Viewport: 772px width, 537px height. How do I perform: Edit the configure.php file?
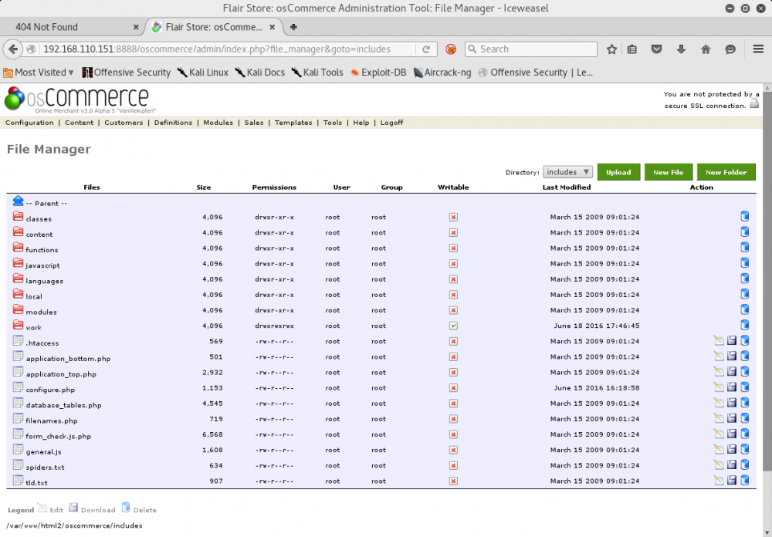tap(719, 387)
